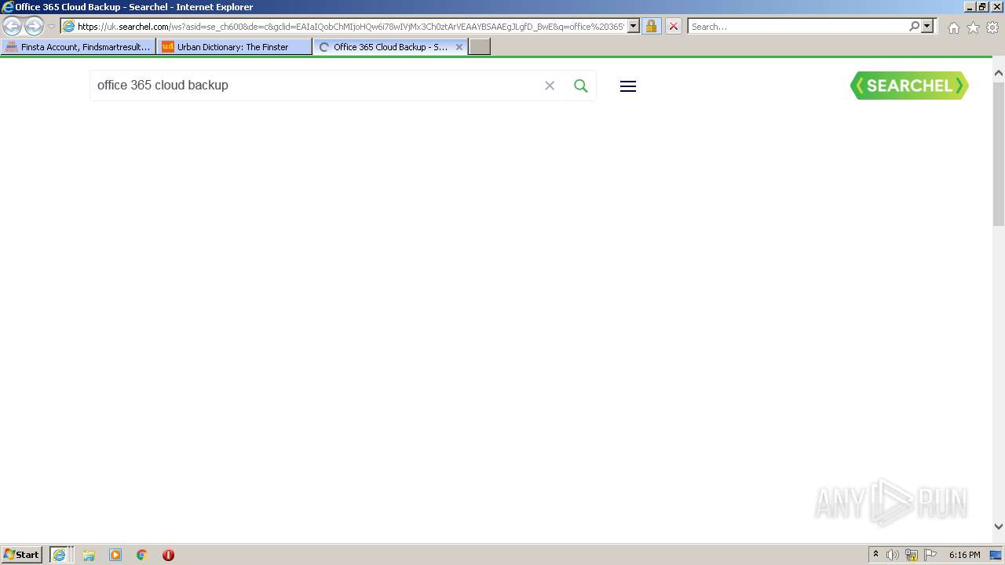The height and width of the screenshot is (565, 1005).
Task: Show hidden system tray icons
Action: coord(875,555)
